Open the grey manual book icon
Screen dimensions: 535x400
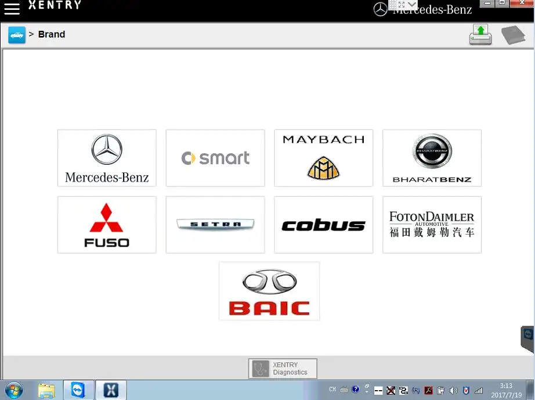pos(513,35)
